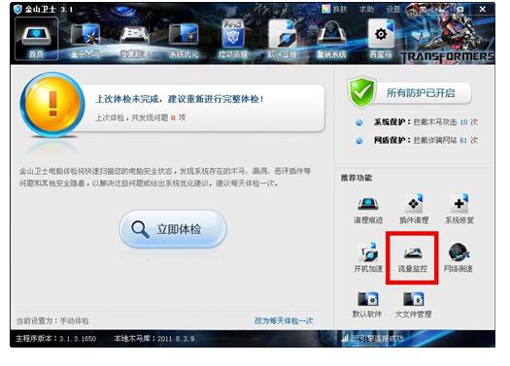Select the 重装系统 reinstall system icon

click(331, 39)
